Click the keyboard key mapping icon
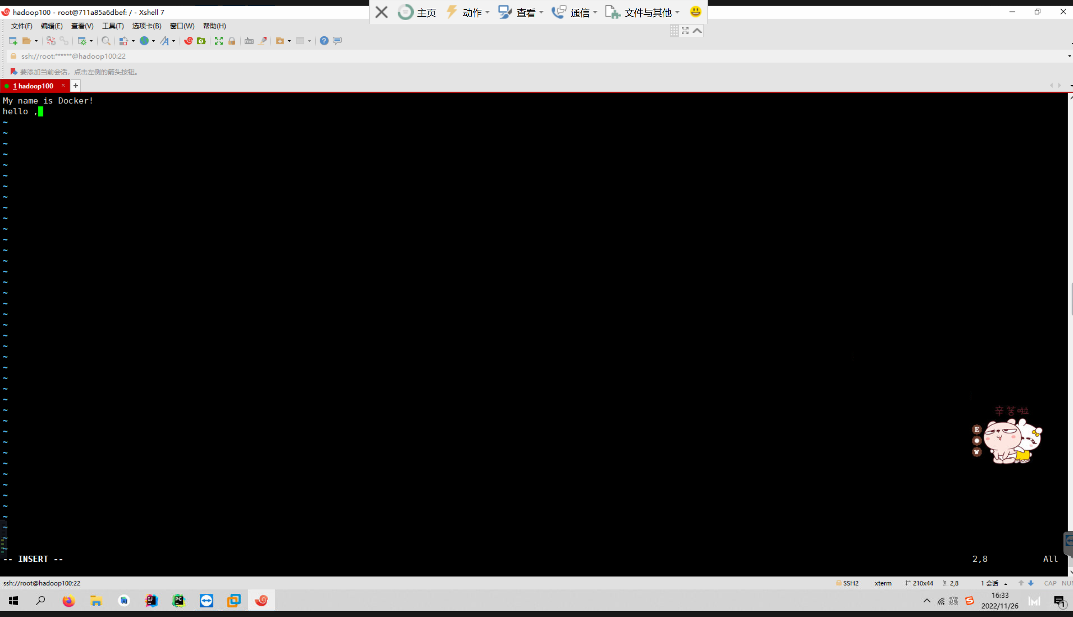This screenshot has height=617, width=1073. pos(249,41)
